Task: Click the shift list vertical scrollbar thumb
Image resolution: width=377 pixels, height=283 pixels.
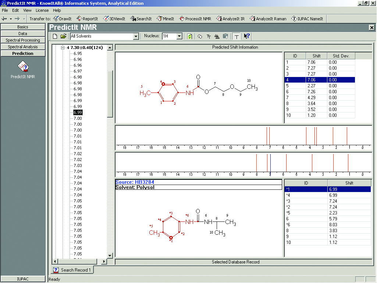Action: (110, 94)
